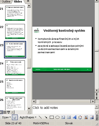The image size is (99, 126).
Task: Click status bar text Slide 23 of 40
Action: pos(13,123)
